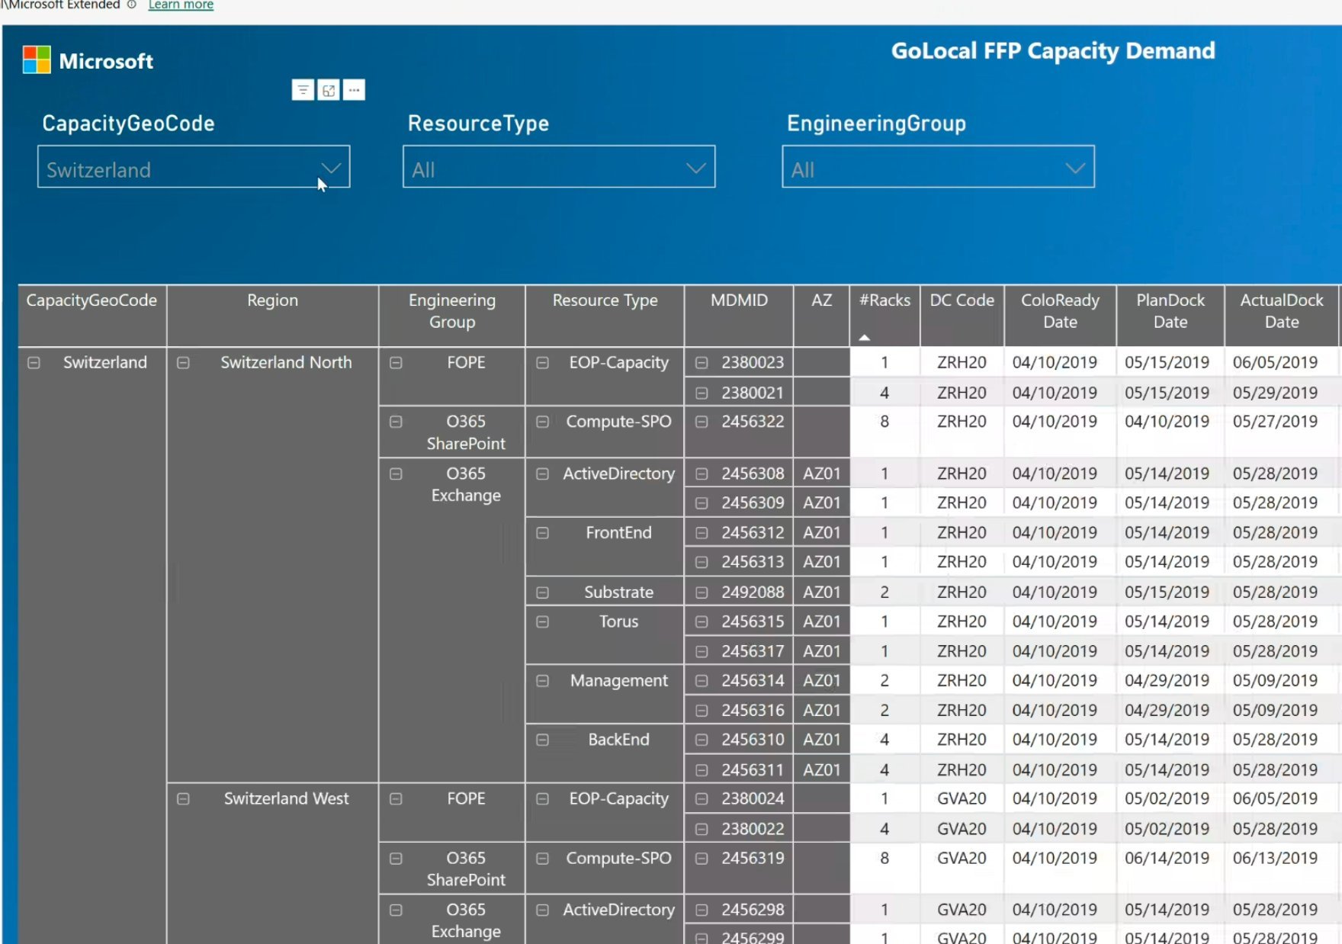
Task: Collapse MDMID 2380023 entry
Action: (x=702, y=363)
